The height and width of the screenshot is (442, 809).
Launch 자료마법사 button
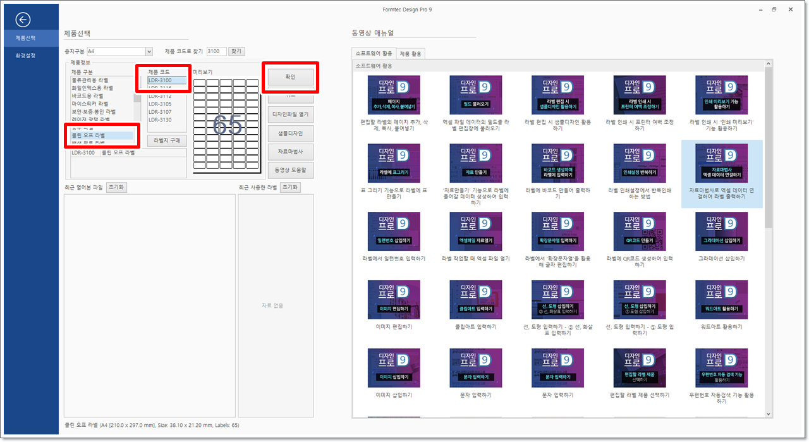click(x=290, y=152)
